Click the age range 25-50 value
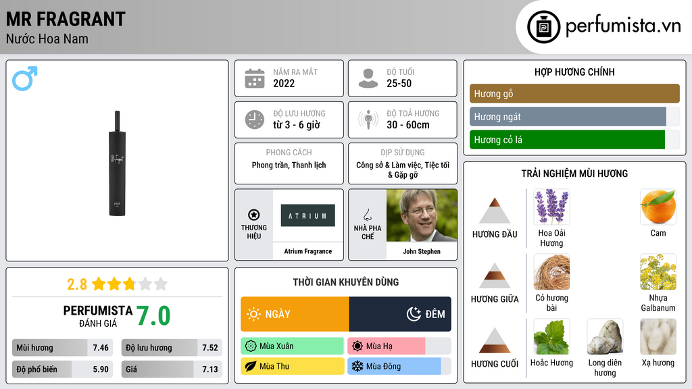The height and width of the screenshot is (389, 692). tap(399, 83)
